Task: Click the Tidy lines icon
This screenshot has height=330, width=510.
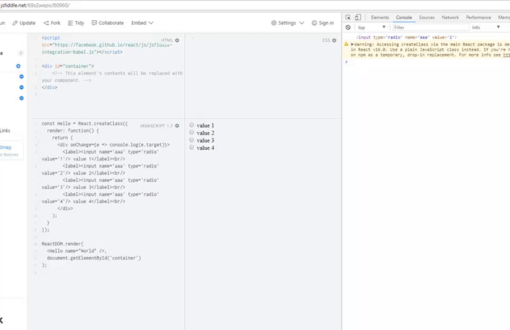Action: [x=70, y=23]
